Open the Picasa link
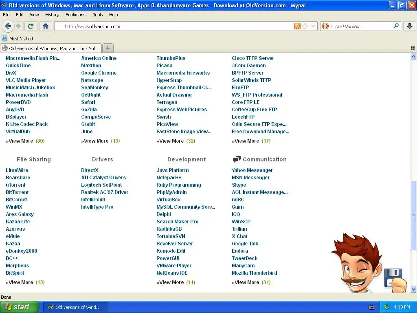This screenshot has height=313, width=417. click(165, 66)
